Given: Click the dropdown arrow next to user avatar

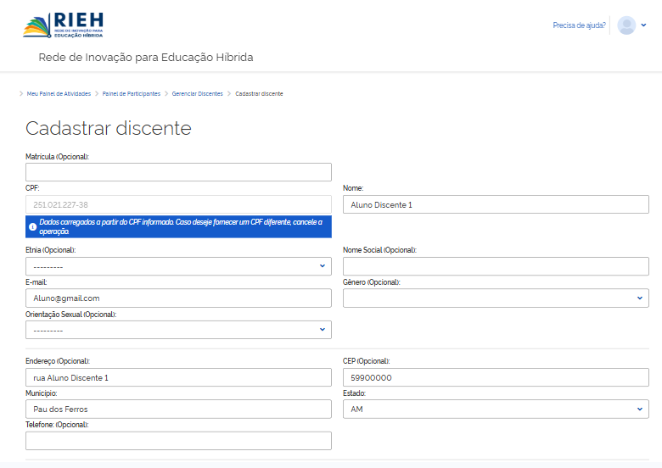Looking at the screenshot, I should (643, 25).
